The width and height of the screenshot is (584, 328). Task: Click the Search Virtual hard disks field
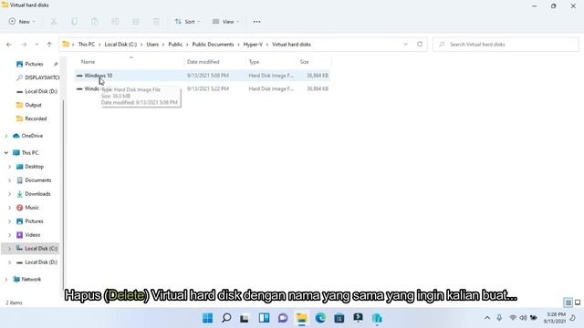point(506,45)
